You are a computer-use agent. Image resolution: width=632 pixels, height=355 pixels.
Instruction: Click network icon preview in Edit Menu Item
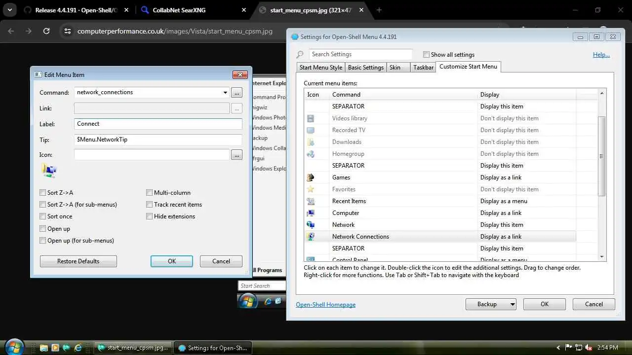click(49, 171)
